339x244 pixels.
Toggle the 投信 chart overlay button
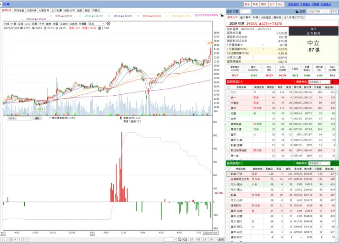[21, 23]
